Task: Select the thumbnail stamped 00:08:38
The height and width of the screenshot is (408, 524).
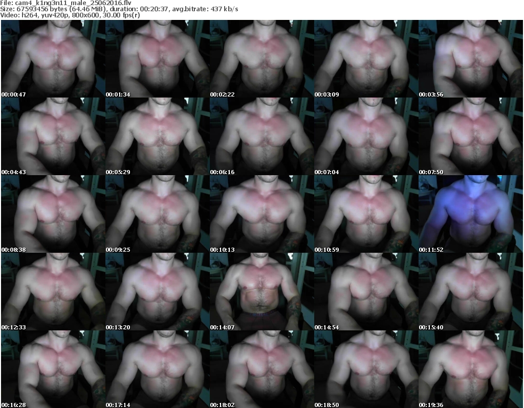Action: (x=53, y=214)
